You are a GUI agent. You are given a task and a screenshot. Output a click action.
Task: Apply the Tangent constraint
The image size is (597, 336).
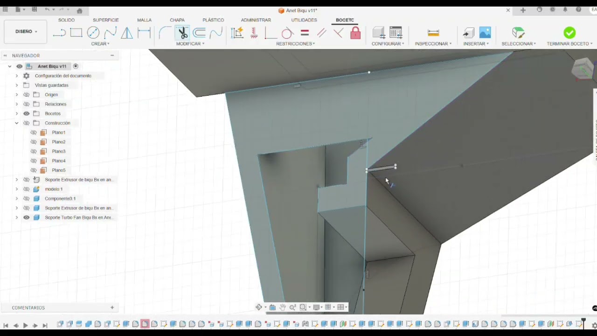pos(287,33)
